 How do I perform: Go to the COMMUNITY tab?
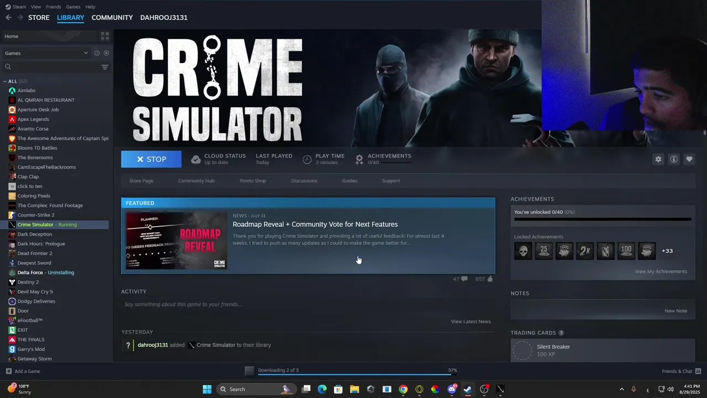(x=112, y=18)
